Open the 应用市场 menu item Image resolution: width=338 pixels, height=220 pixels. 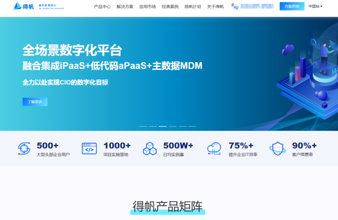tap(147, 6)
